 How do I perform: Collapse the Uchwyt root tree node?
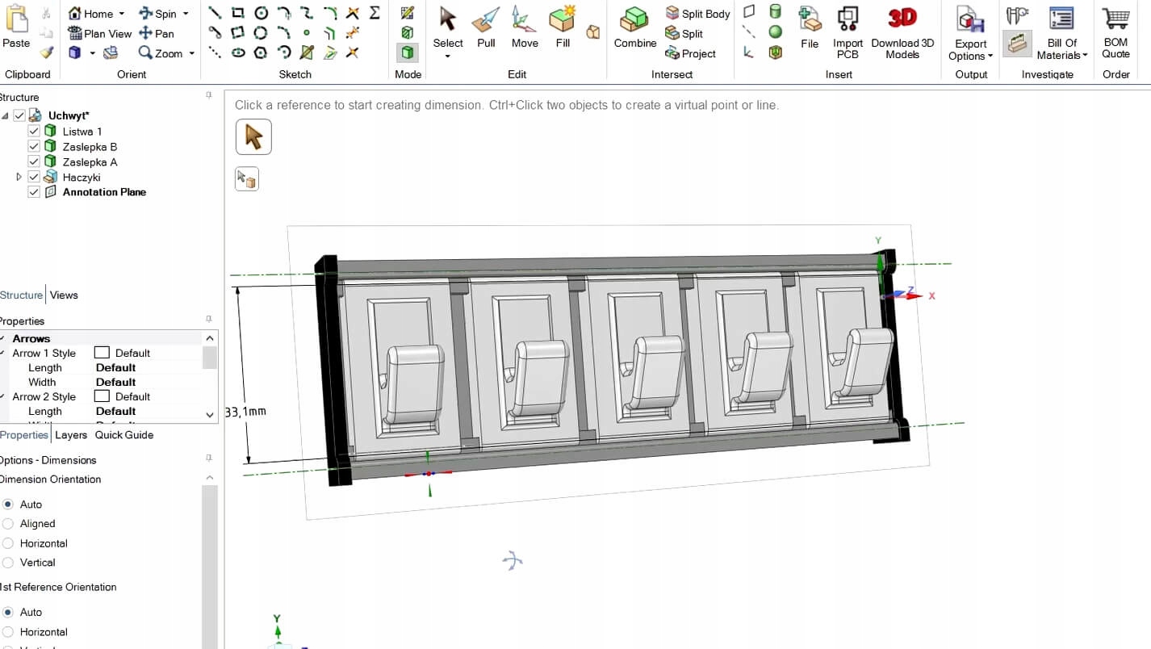coord(6,115)
